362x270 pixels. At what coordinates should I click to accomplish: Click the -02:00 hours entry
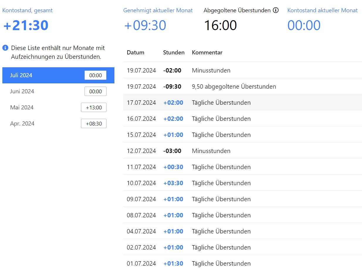(172, 70)
